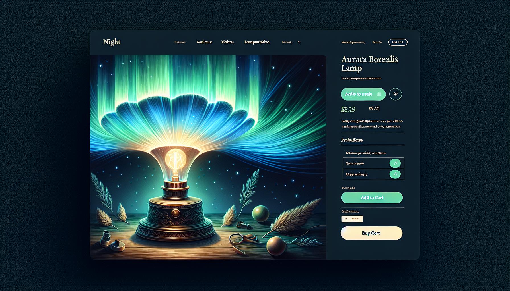Open the third nav item 'Mołoae'
This screenshot has height=291, width=510.
coord(227,42)
